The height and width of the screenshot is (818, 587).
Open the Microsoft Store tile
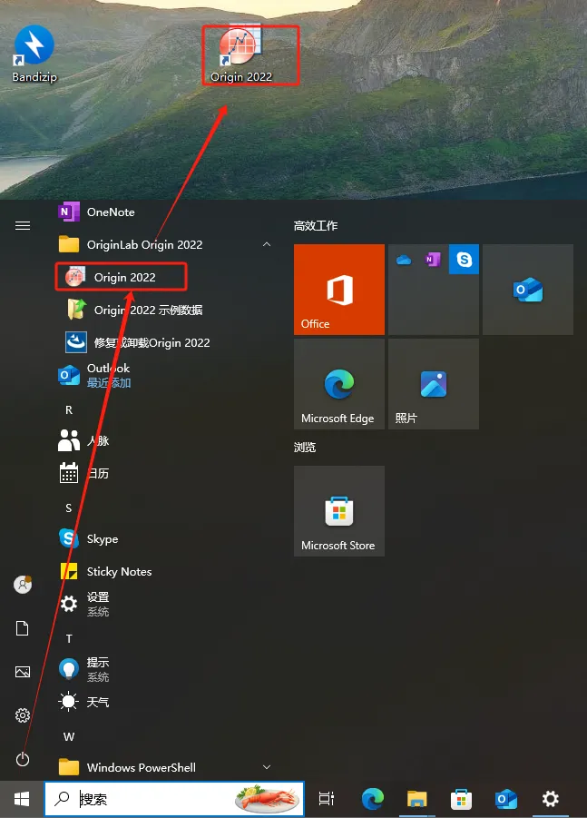click(339, 511)
